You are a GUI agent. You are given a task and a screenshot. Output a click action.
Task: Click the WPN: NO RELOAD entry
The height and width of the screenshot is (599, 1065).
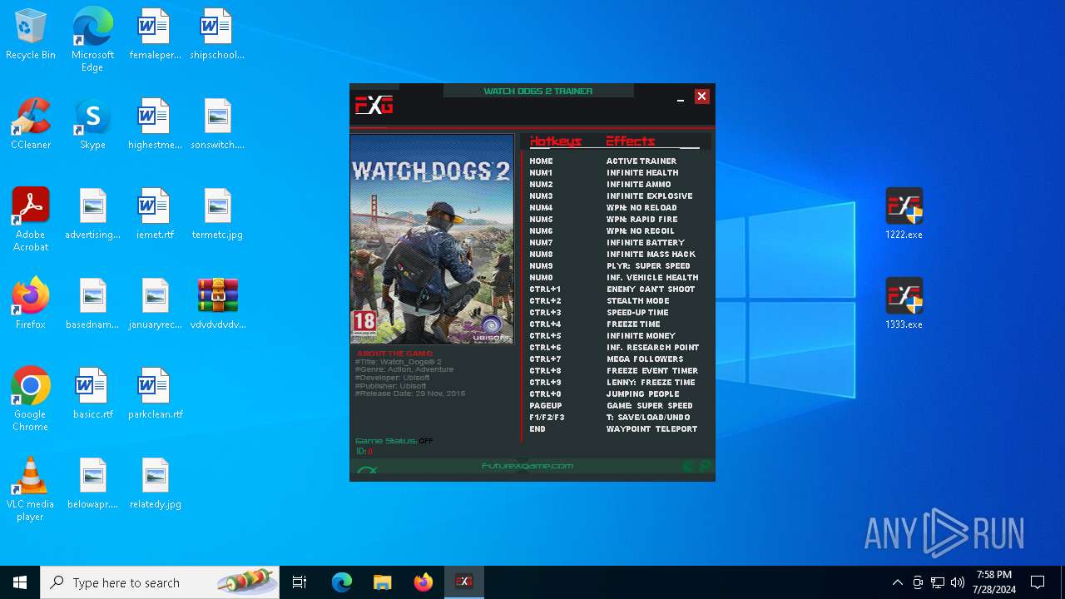(x=641, y=208)
